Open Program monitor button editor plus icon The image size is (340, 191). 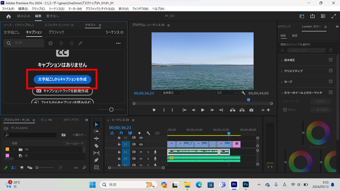click(269, 110)
